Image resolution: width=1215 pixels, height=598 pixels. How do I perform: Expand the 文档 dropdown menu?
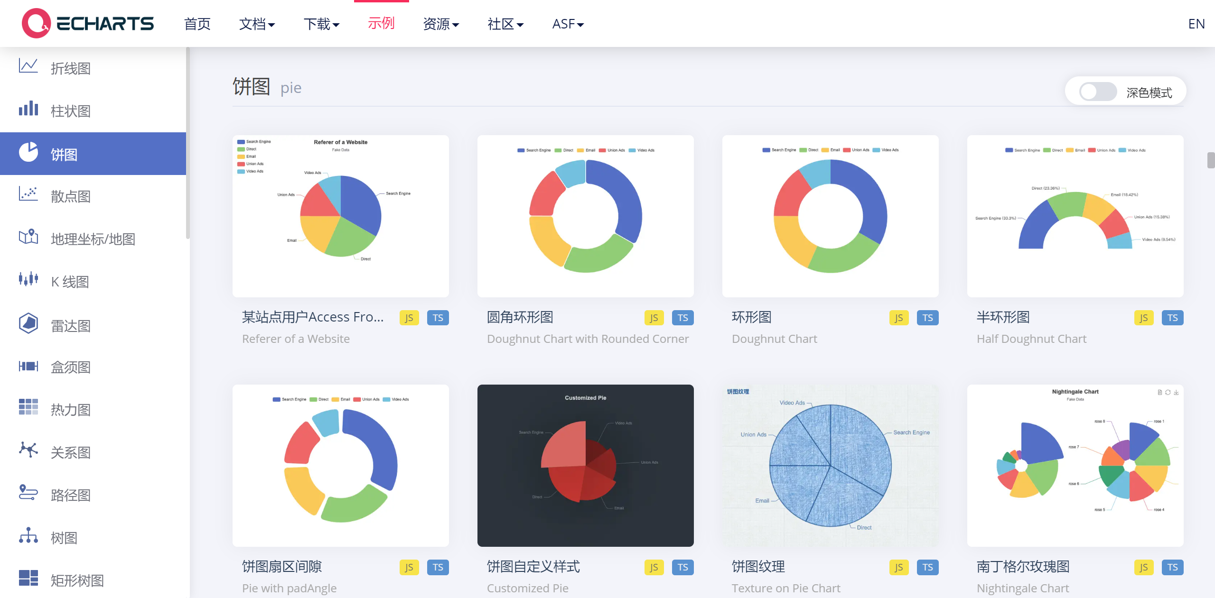coord(257,24)
